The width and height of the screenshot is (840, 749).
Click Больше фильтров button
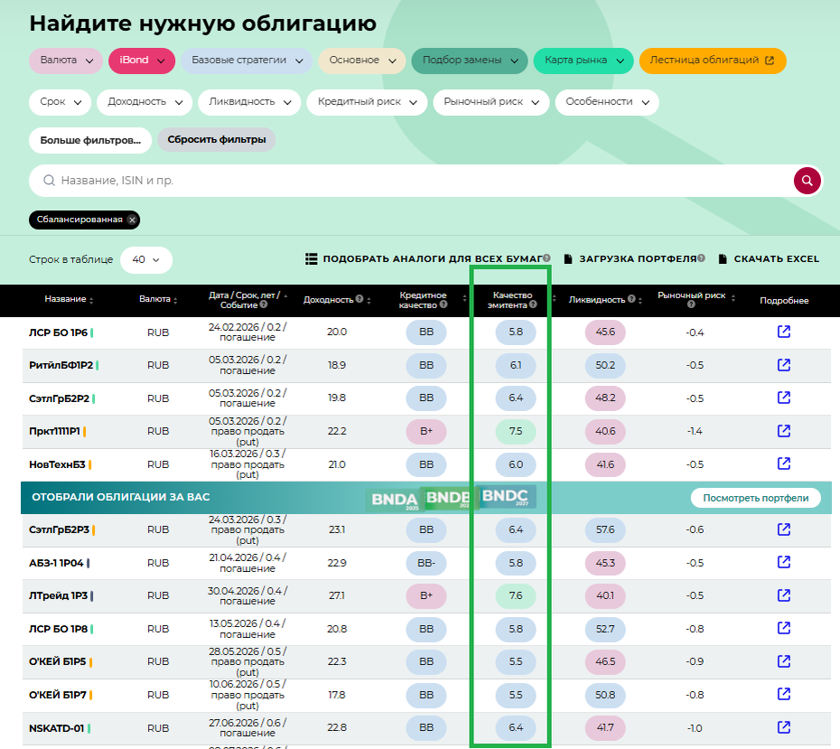click(90, 140)
